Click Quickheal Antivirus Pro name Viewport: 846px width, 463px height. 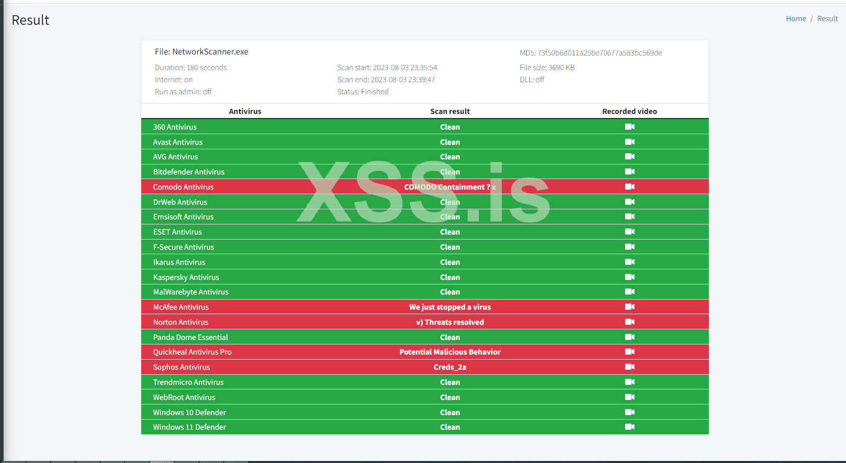click(192, 352)
